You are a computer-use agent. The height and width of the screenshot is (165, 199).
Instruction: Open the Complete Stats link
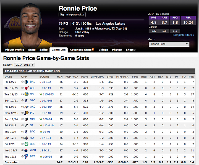point(183,35)
